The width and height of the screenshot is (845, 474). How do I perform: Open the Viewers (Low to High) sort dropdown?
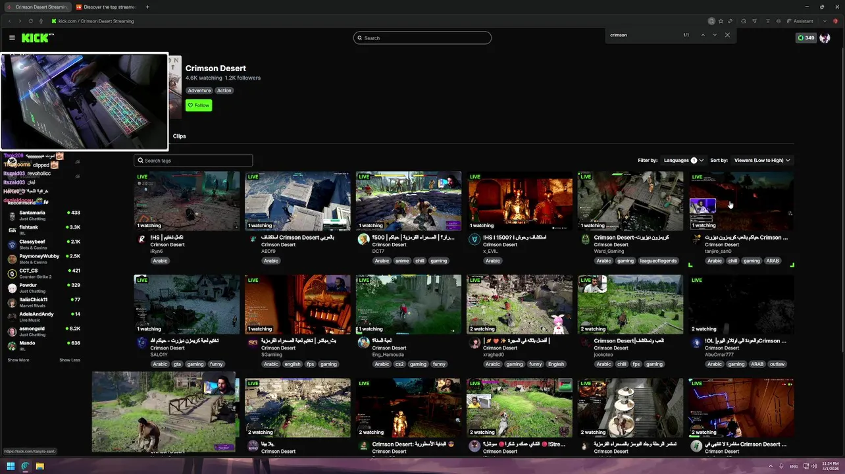(762, 160)
